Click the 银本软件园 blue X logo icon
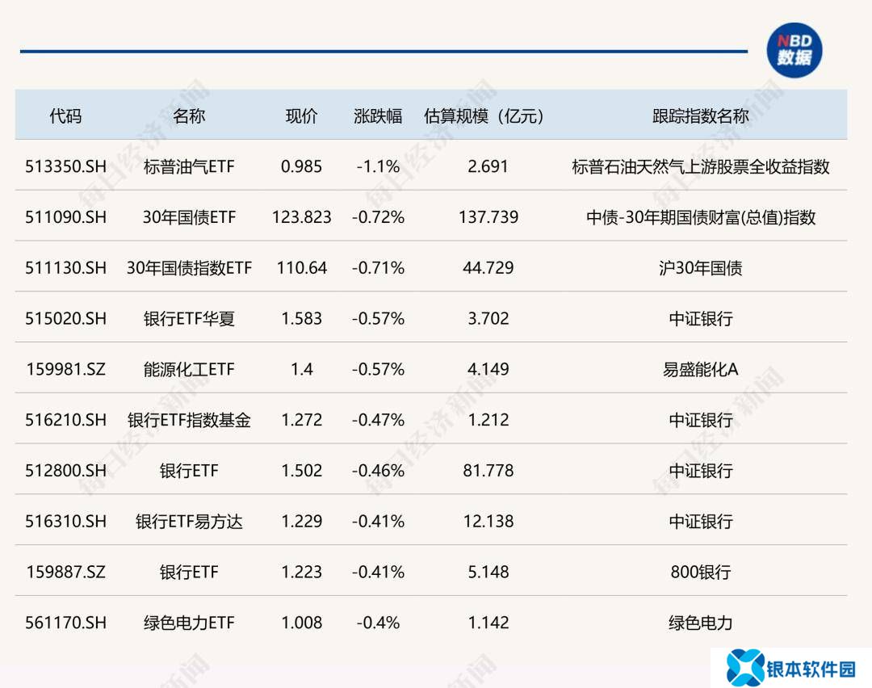 pyautogui.click(x=745, y=668)
